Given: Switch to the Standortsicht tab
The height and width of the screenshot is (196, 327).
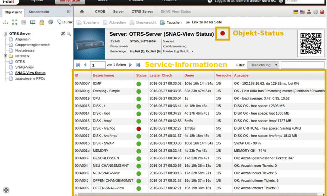Looking at the screenshot, I should (x=39, y=12).
